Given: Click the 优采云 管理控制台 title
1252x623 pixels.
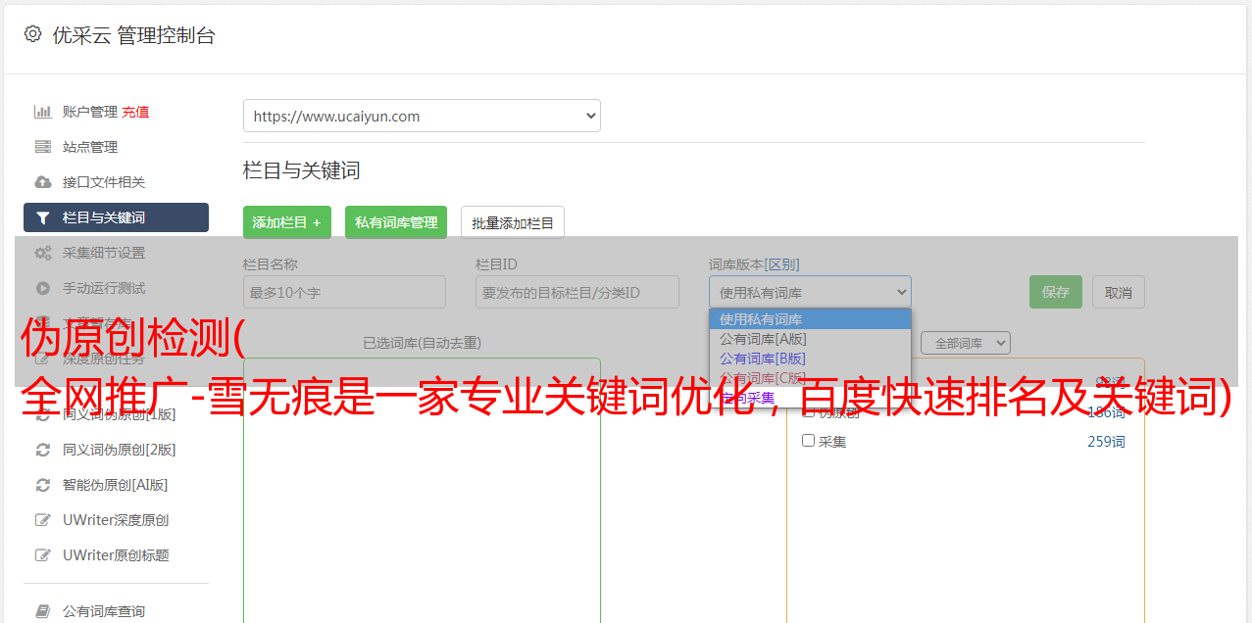Looking at the screenshot, I should 133,35.
